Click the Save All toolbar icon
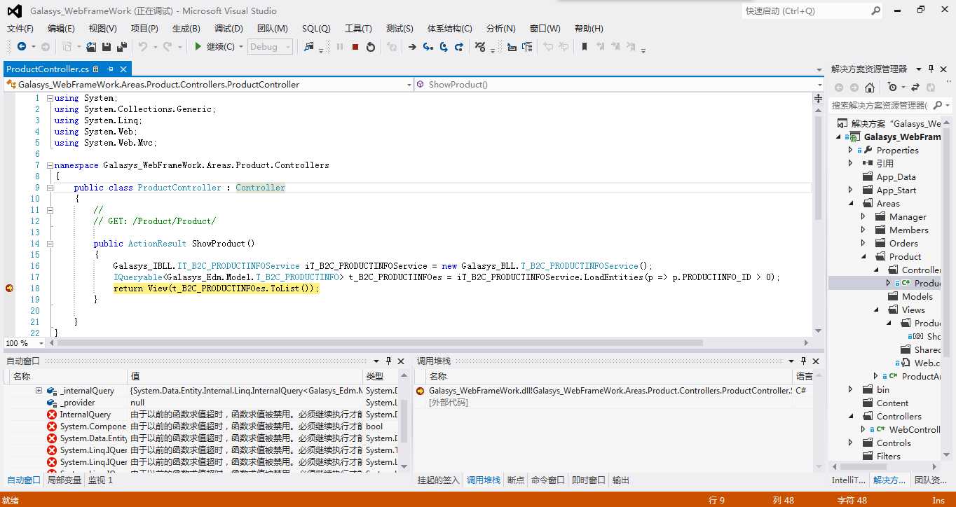Screen dimensions: 956x507 coord(121,47)
